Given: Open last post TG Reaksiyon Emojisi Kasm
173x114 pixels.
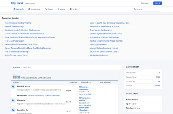Looking at the screenshot, I should (84, 88).
